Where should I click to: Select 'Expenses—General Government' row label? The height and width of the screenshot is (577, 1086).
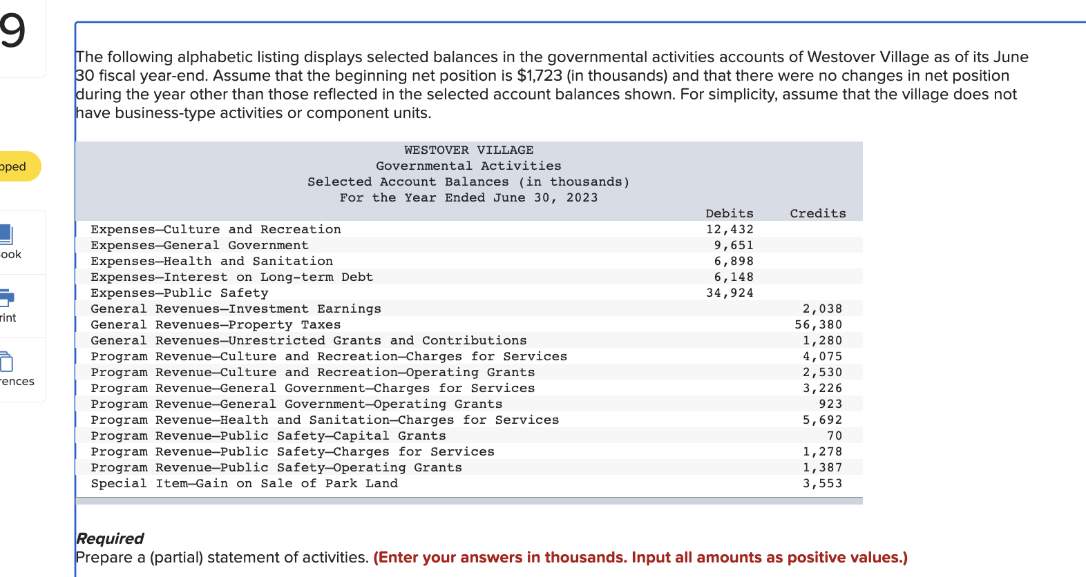tap(200, 245)
